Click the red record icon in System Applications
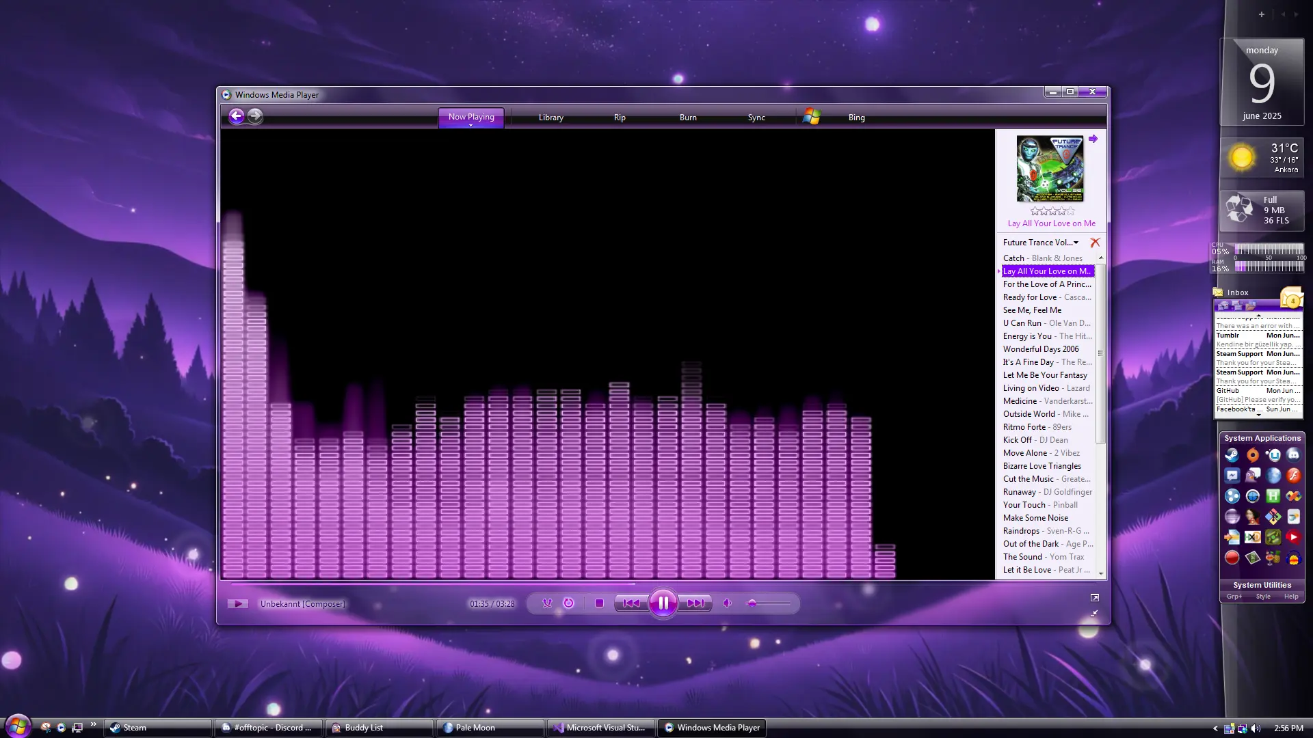The image size is (1313, 738). point(1232,558)
